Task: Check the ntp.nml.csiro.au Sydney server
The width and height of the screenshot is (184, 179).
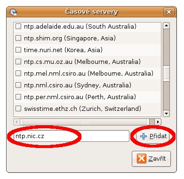Action: 18,85
